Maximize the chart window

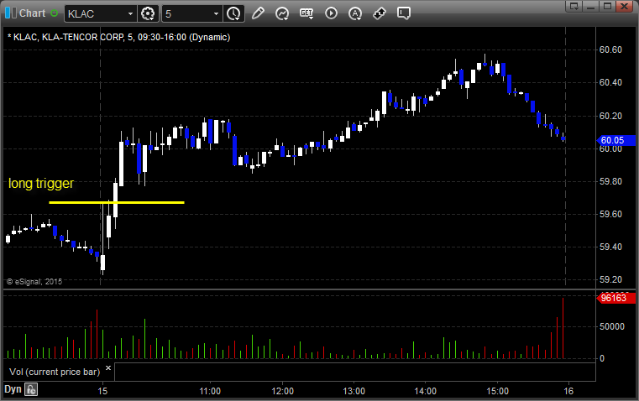(607, 6)
